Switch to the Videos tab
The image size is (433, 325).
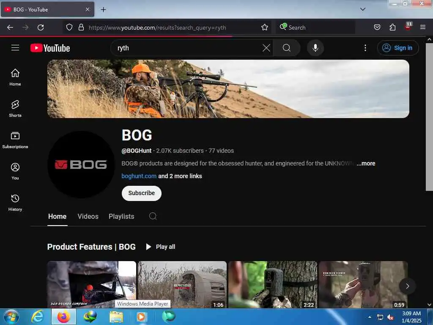(x=88, y=216)
